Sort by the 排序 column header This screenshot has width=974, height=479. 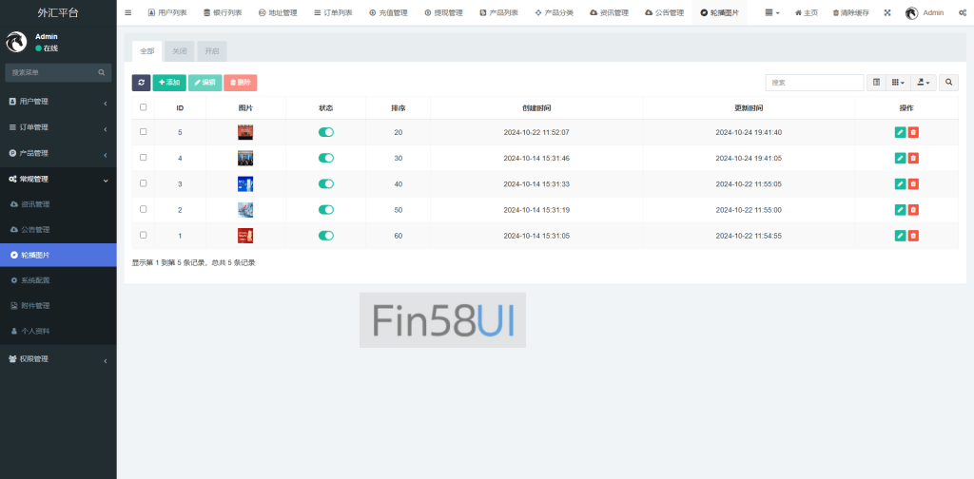pos(399,108)
